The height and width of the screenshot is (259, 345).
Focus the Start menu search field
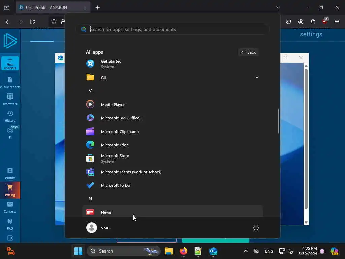172,29
